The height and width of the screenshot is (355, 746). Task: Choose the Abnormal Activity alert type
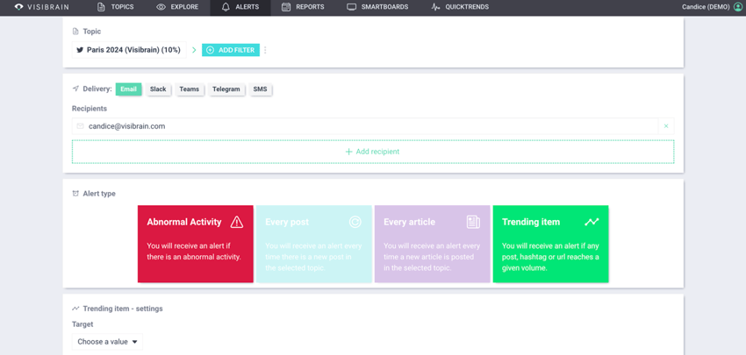click(196, 244)
